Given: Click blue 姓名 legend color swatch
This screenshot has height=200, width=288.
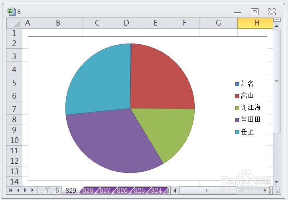Looking at the screenshot, I should [237, 84].
